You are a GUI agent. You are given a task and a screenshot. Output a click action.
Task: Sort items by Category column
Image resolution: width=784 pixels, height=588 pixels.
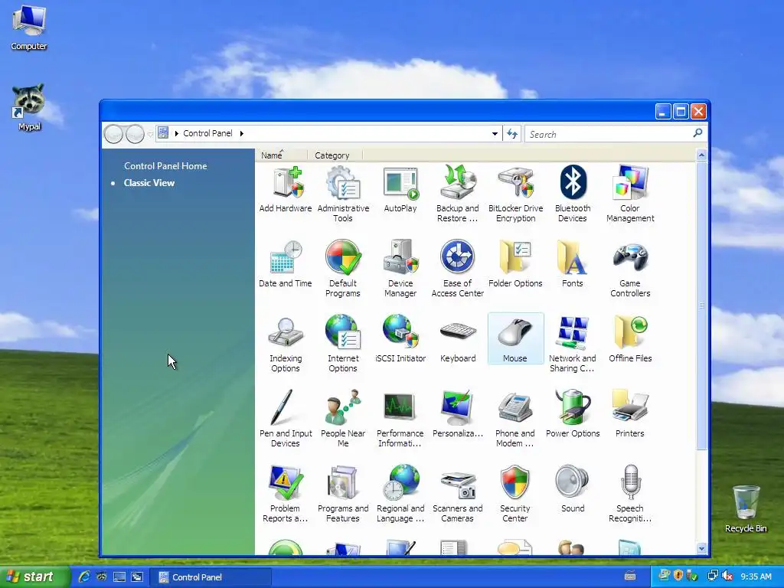(x=335, y=155)
